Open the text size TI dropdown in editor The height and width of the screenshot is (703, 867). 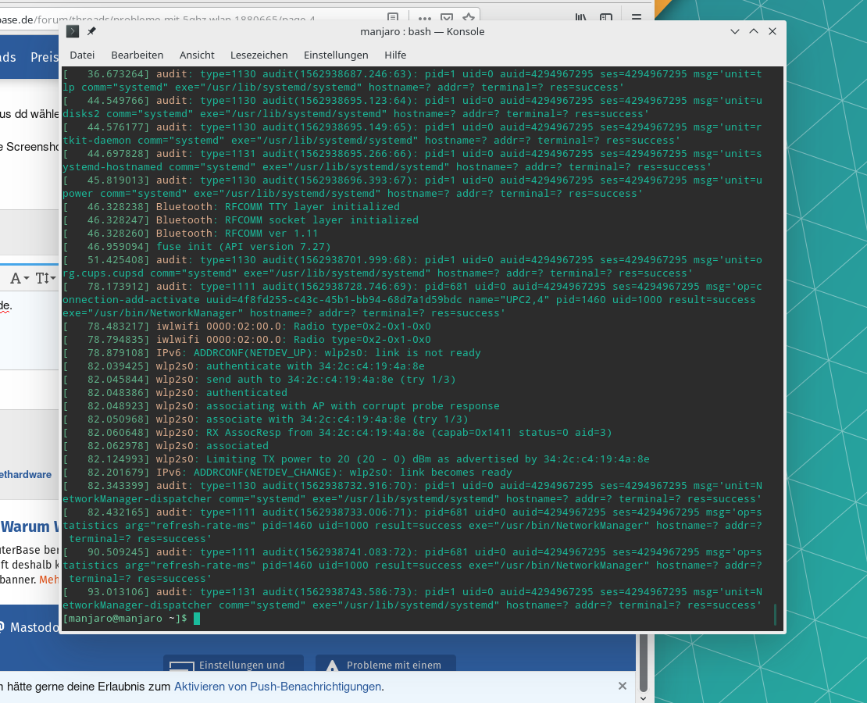[45, 277]
